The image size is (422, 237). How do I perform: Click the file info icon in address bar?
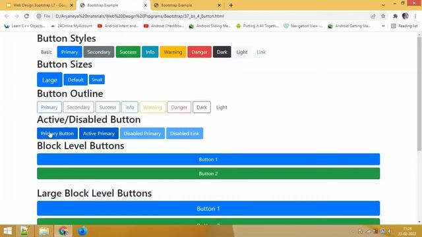pyautogui.click(x=39, y=16)
